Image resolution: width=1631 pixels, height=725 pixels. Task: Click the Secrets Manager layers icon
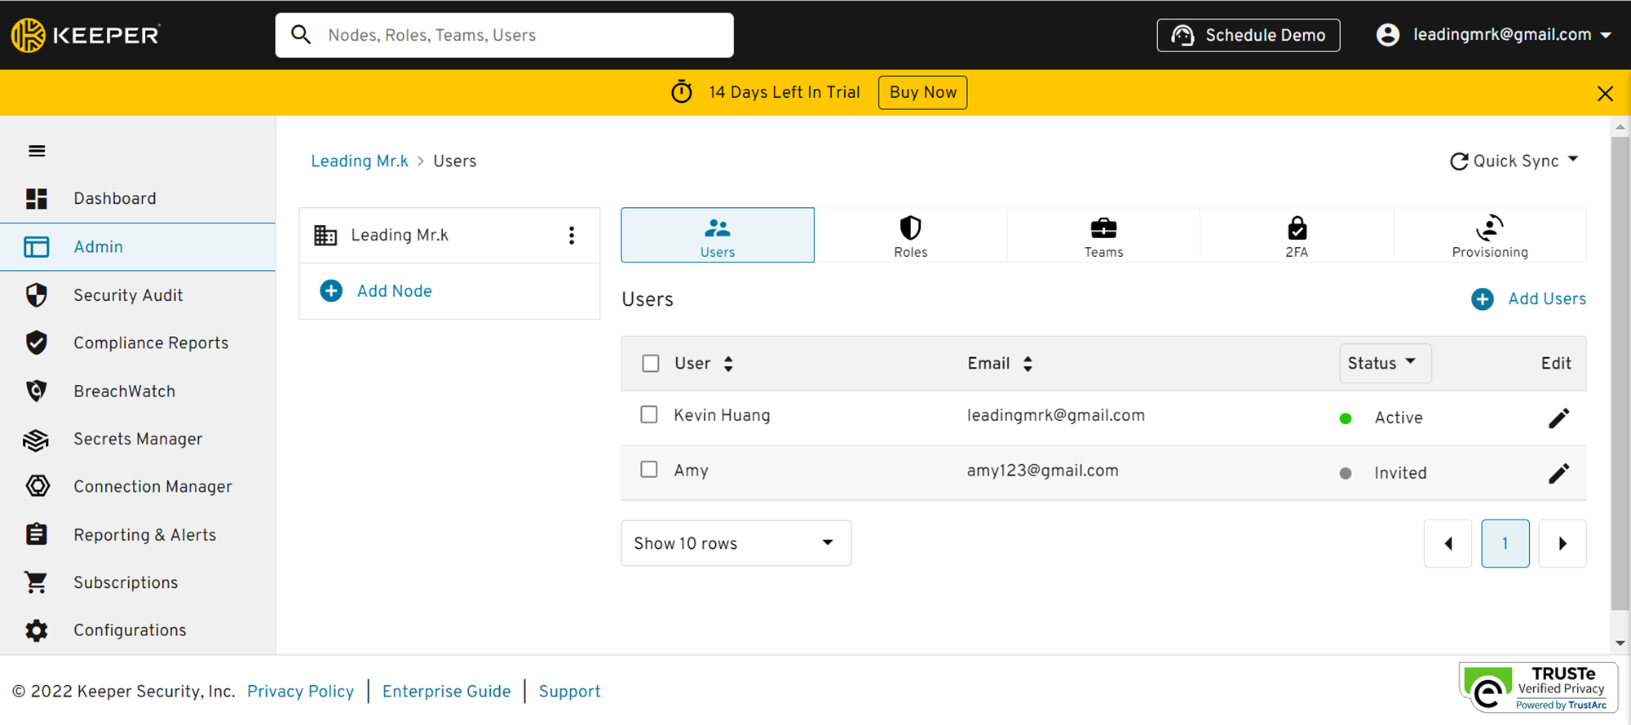(x=37, y=440)
